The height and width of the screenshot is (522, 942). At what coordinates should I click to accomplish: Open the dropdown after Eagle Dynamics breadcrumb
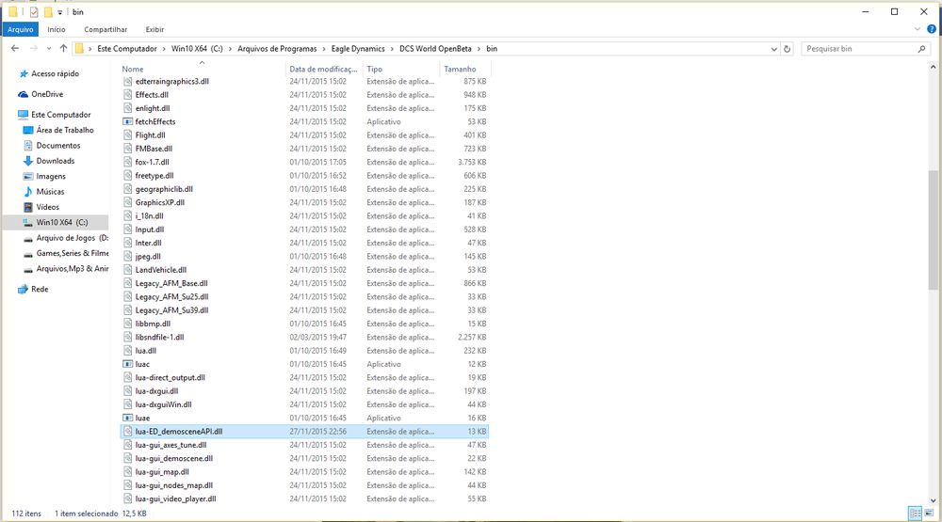[392, 49]
